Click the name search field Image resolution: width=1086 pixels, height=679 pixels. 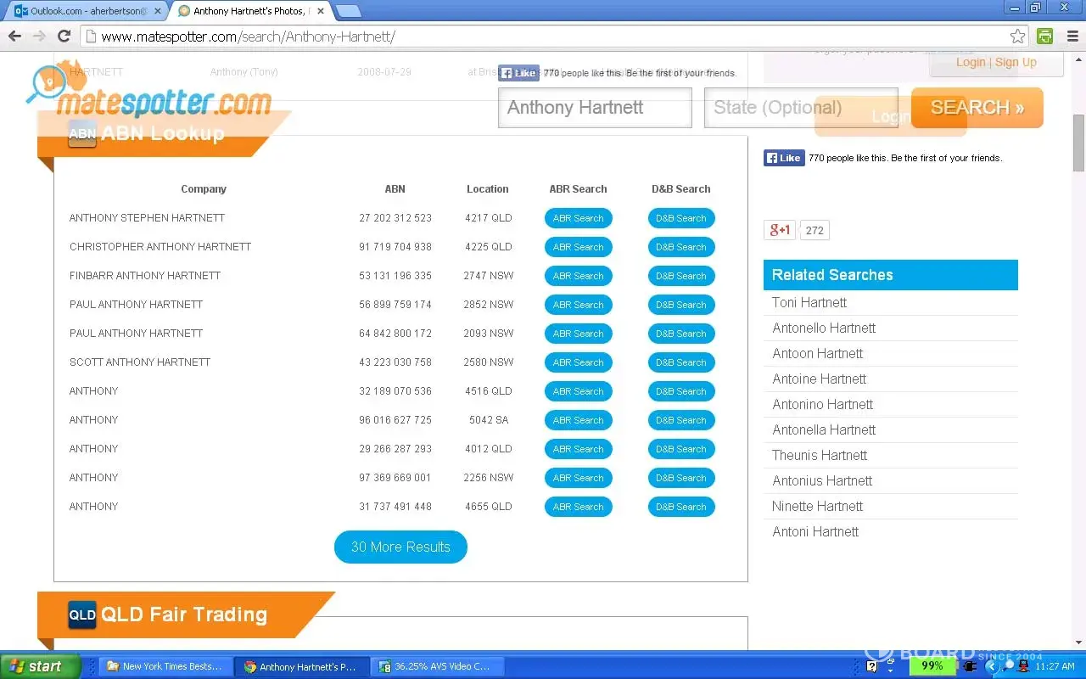point(594,108)
